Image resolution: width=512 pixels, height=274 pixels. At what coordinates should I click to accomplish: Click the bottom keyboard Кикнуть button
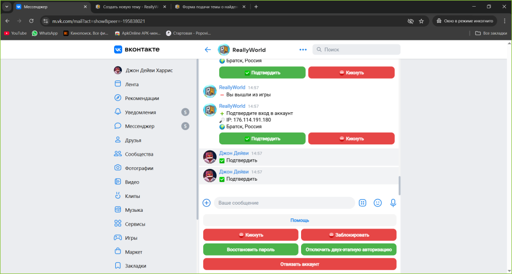click(251, 235)
